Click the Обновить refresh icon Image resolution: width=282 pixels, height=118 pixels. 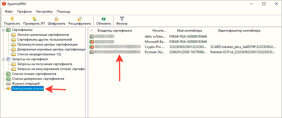[x=104, y=19]
